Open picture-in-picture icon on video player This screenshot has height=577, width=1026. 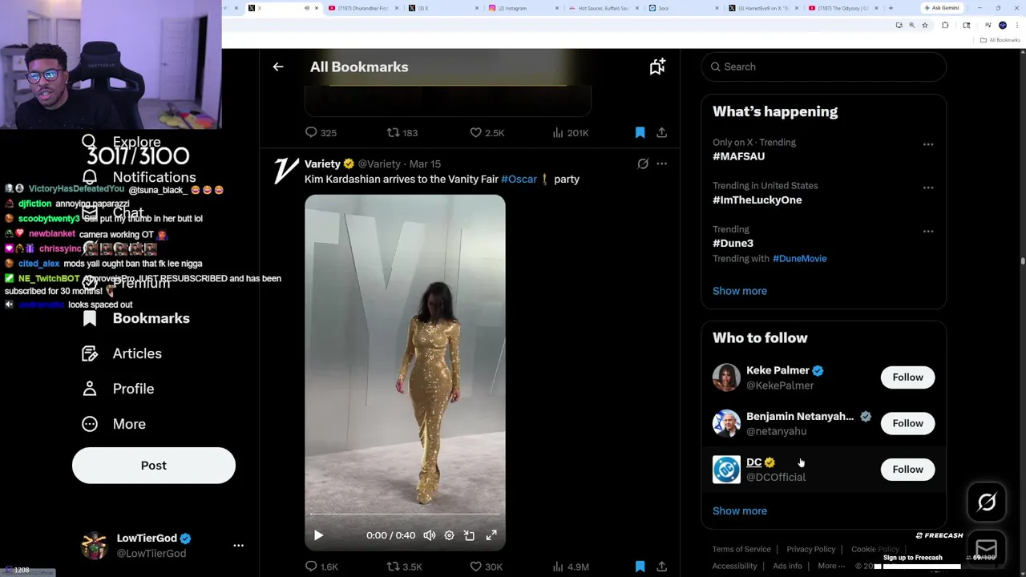pyautogui.click(x=470, y=535)
